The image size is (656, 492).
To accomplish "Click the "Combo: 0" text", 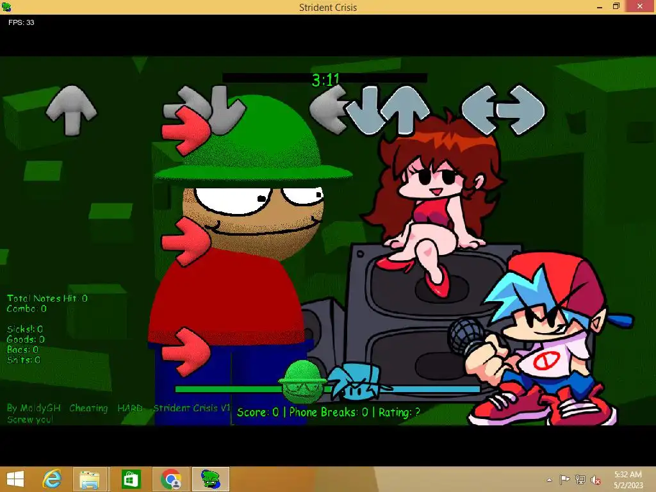I will pos(26,309).
